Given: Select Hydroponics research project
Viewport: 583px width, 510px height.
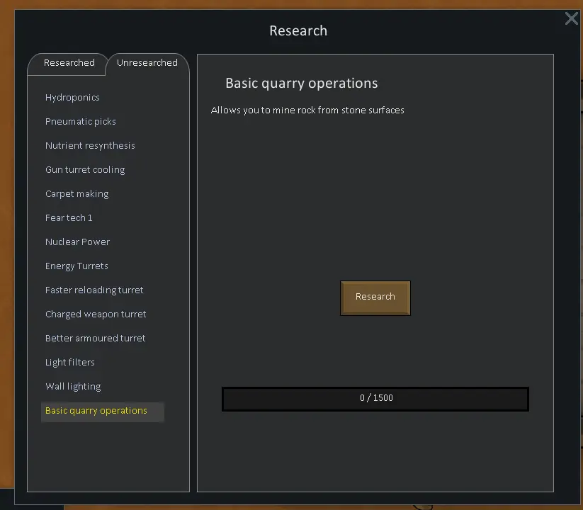Looking at the screenshot, I should coord(72,97).
